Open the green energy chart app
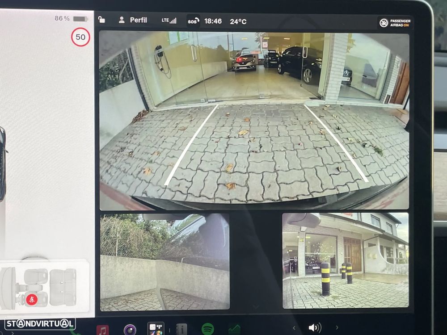The image size is (447, 335). (x=234, y=329)
